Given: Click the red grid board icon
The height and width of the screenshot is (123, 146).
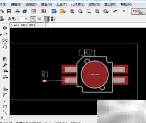Looking at the screenshot, I should coord(34,11).
